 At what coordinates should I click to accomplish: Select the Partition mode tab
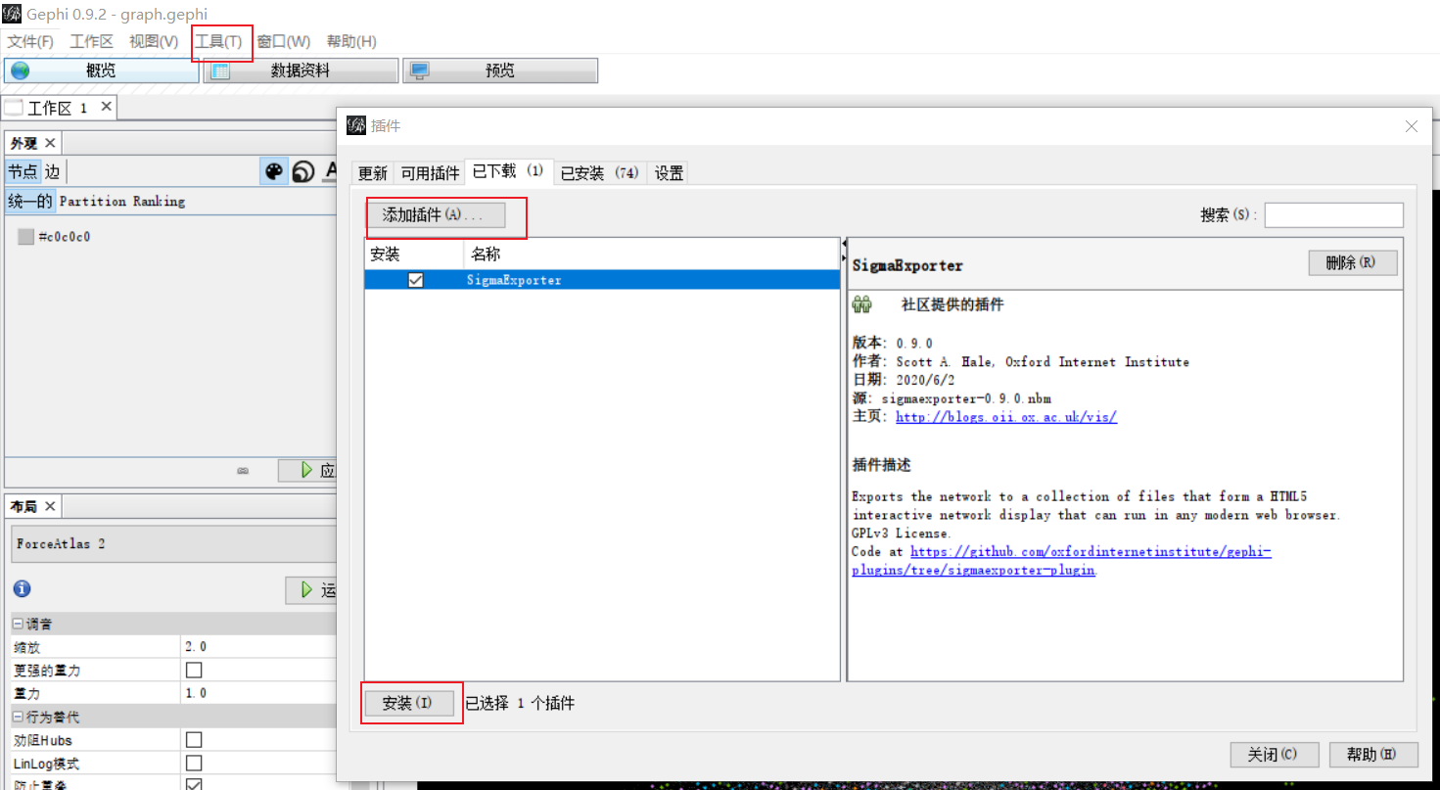coord(91,202)
